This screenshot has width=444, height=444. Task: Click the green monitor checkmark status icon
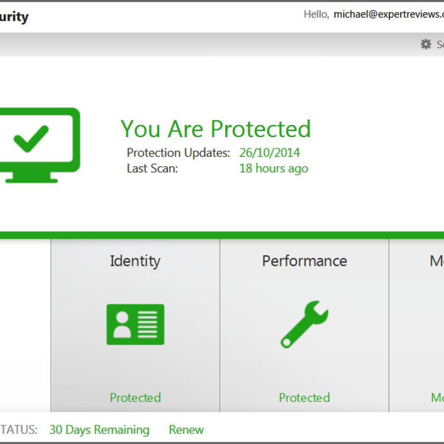point(39,145)
